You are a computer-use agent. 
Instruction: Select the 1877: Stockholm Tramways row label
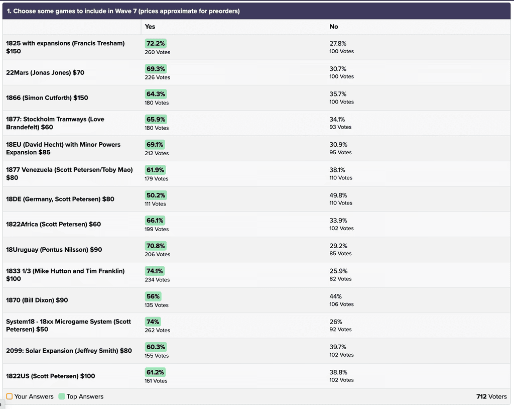click(x=55, y=123)
